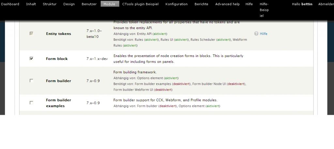Open the Hilfe-Beispiel menu item
This screenshot has width=334, height=149.
click(264, 10)
